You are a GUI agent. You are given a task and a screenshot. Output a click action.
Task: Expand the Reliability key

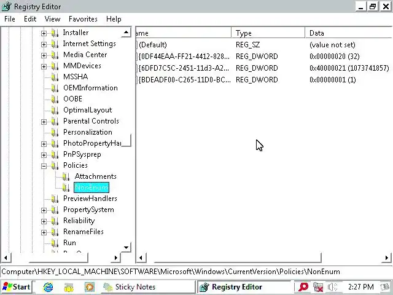pyautogui.click(x=44, y=221)
